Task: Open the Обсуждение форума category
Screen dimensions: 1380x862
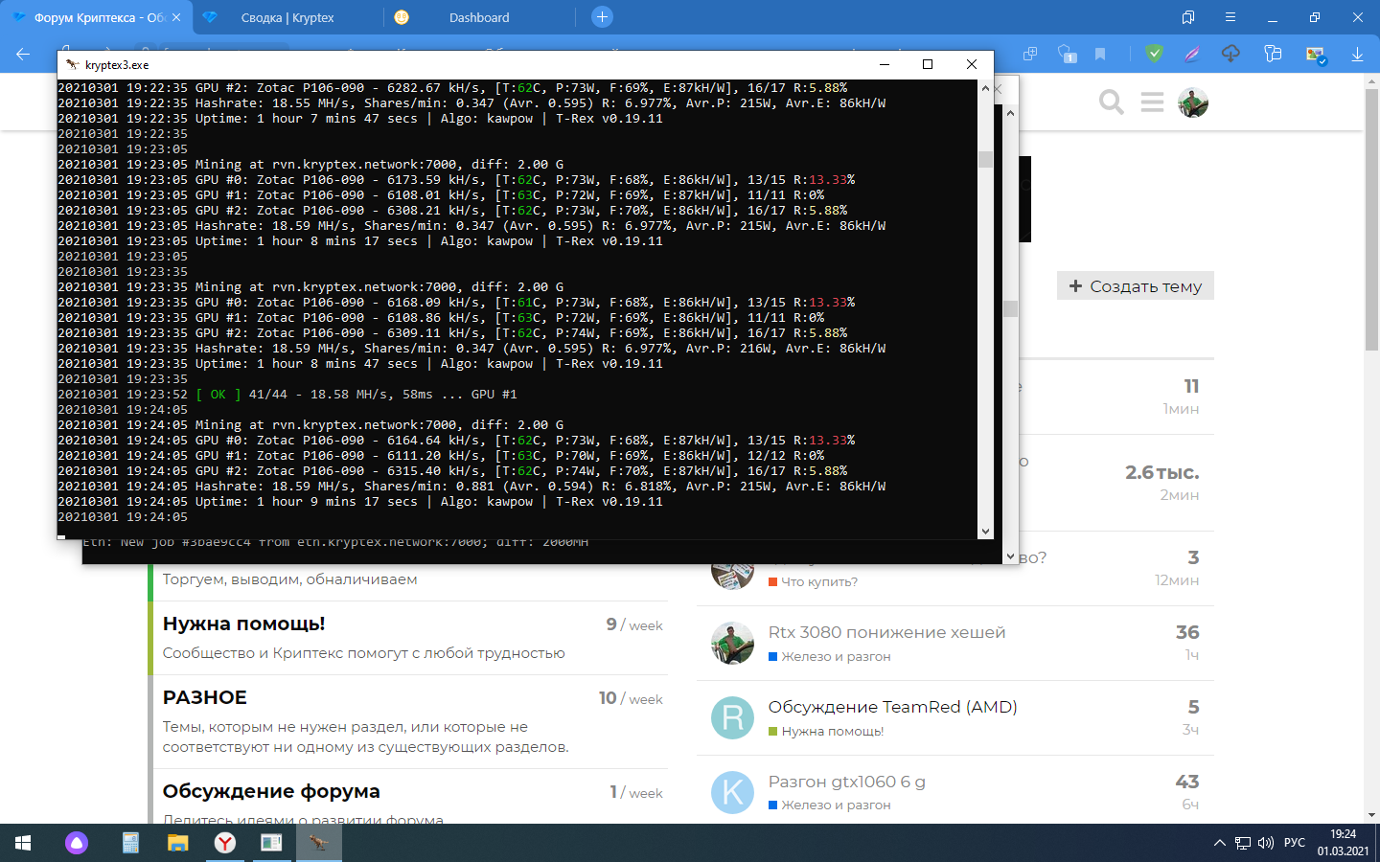Action: pyautogui.click(x=271, y=791)
